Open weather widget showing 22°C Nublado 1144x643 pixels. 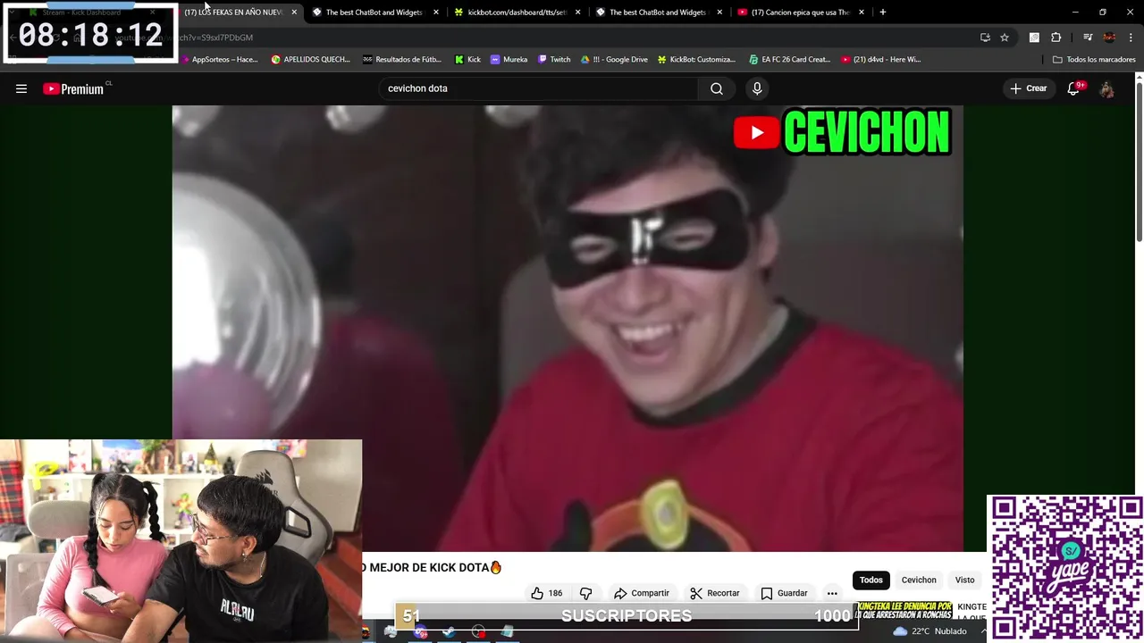coord(929,631)
